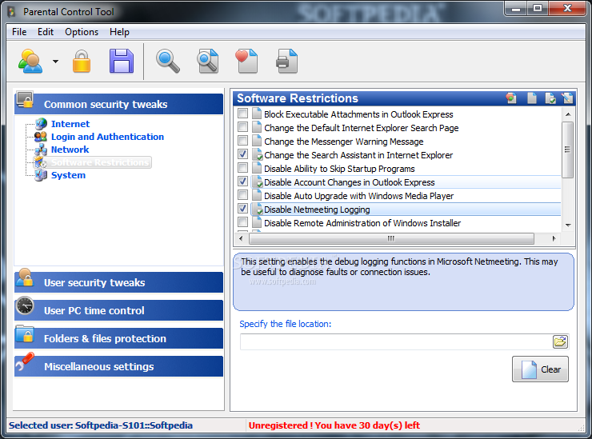Click the blank page icon in Software Restrictions header
The width and height of the screenshot is (592, 439).
pyautogui.click(x=531, y=98)
